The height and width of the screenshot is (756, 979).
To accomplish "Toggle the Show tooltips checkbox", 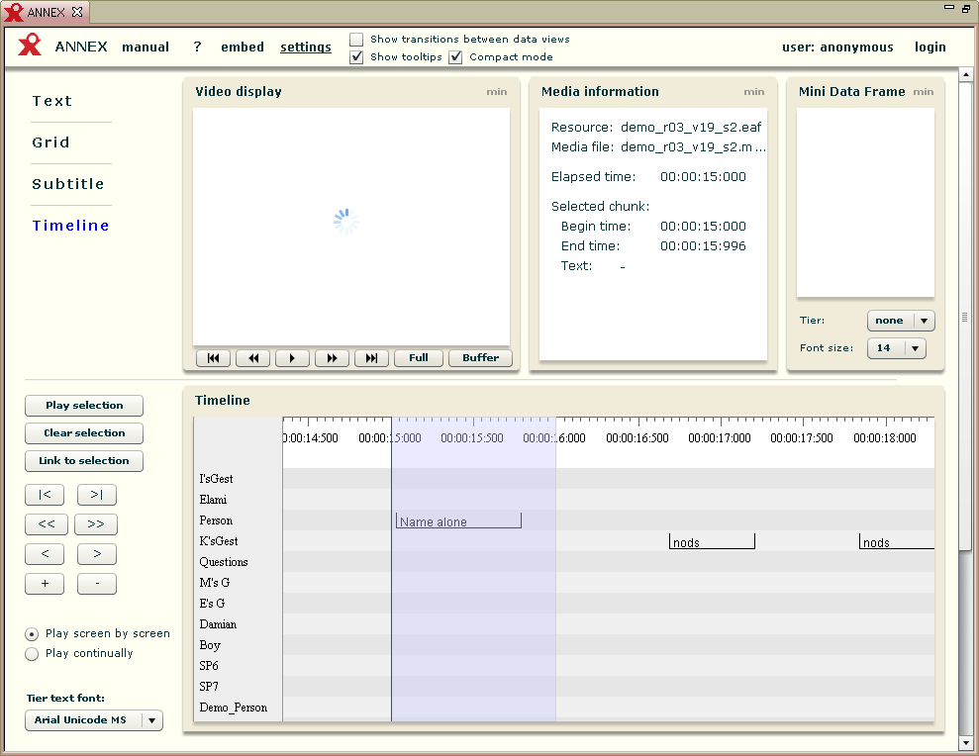I will tap(356, 57).
